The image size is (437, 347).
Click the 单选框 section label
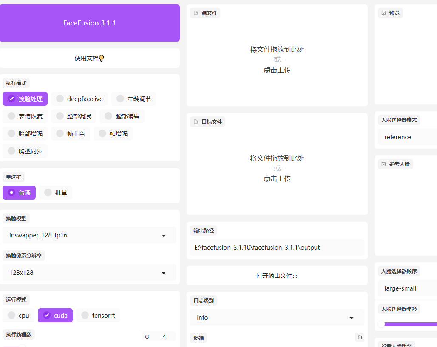(14, 177)
